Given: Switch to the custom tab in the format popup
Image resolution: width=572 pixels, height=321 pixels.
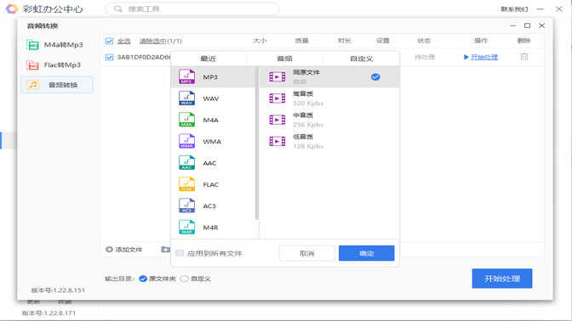Looking at the screenshot, I should (361, 59).
